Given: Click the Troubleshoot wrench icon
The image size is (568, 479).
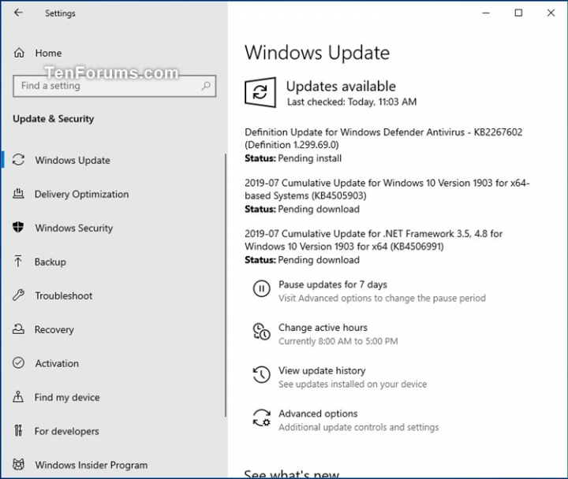Looking at the screenshot, I should tap(18, 295).
